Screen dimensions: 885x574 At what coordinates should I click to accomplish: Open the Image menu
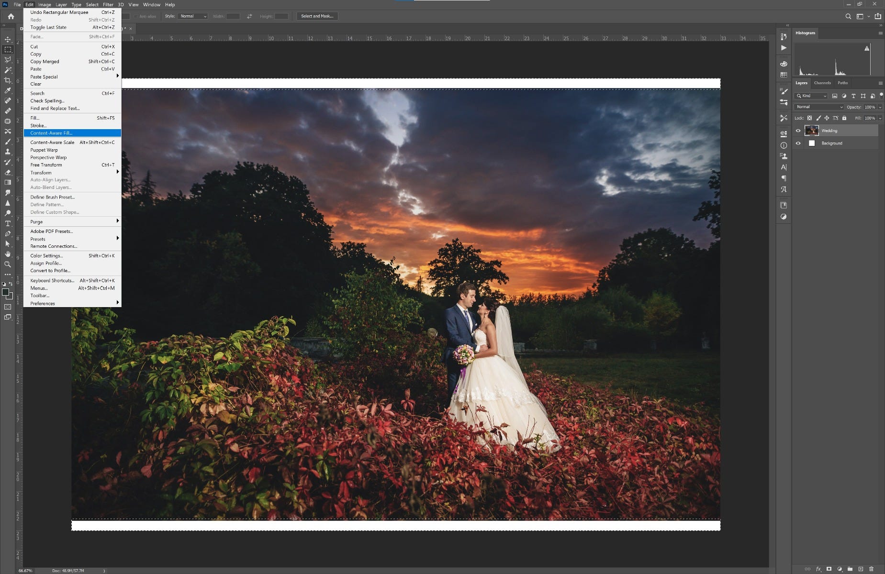click(45, 5)
